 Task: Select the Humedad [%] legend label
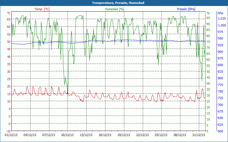115,9
